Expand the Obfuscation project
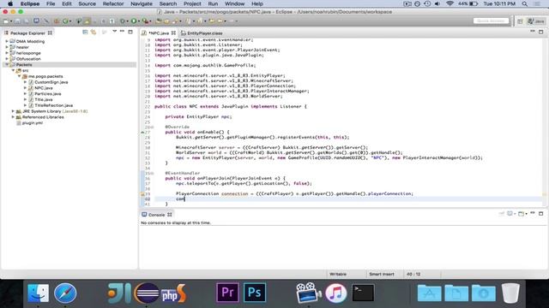The height and width of the screenshot is (308, 549). pyautogui.click(x=7, y=59)
